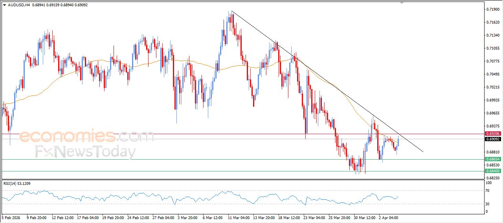Click the 11 Mar 04:00 time axis label
503x223 pixels.
point(239,217)
